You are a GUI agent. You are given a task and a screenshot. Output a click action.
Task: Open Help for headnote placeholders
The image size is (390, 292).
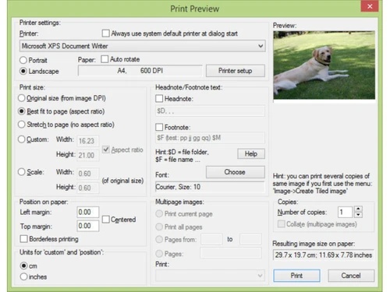[251, 153]
